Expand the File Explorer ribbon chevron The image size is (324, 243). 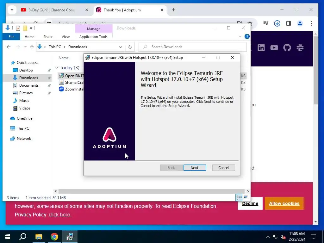(240, 37)
